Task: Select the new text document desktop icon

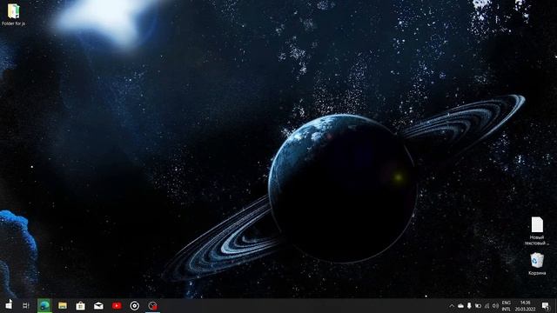Action: pos(537,231)
